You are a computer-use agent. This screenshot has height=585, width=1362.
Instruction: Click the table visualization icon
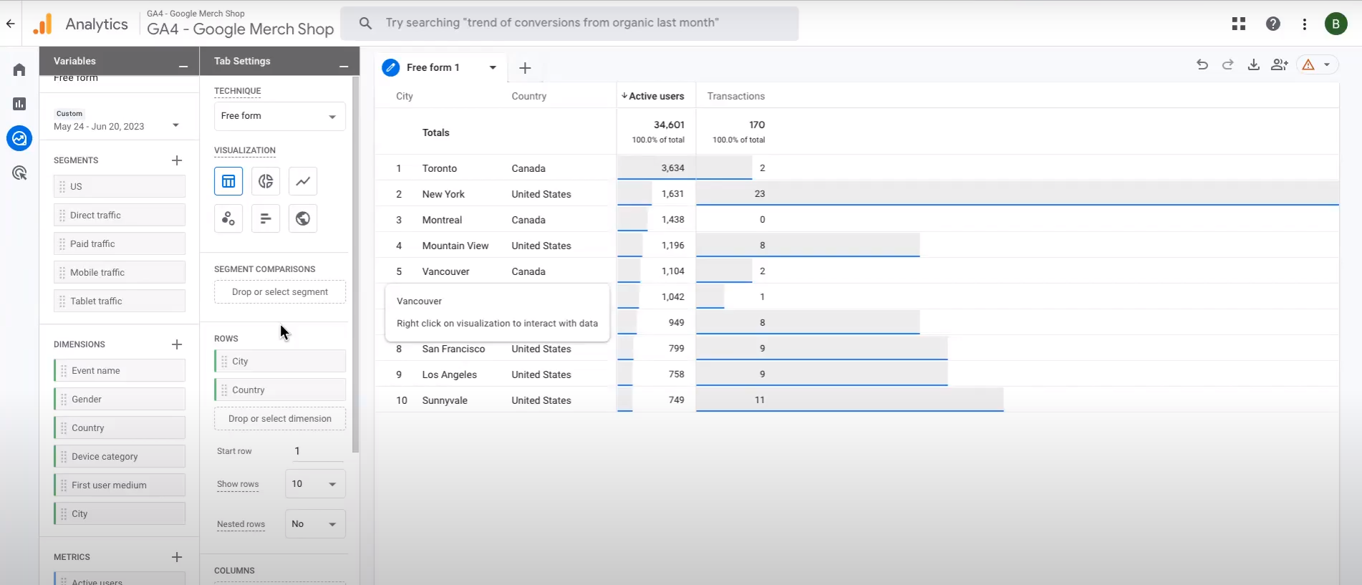(x=228, y=181)
